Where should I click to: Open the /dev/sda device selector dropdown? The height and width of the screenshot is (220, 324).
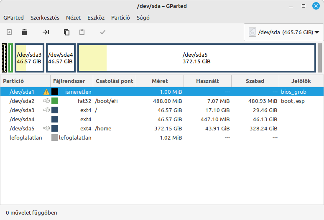(284, 32)
